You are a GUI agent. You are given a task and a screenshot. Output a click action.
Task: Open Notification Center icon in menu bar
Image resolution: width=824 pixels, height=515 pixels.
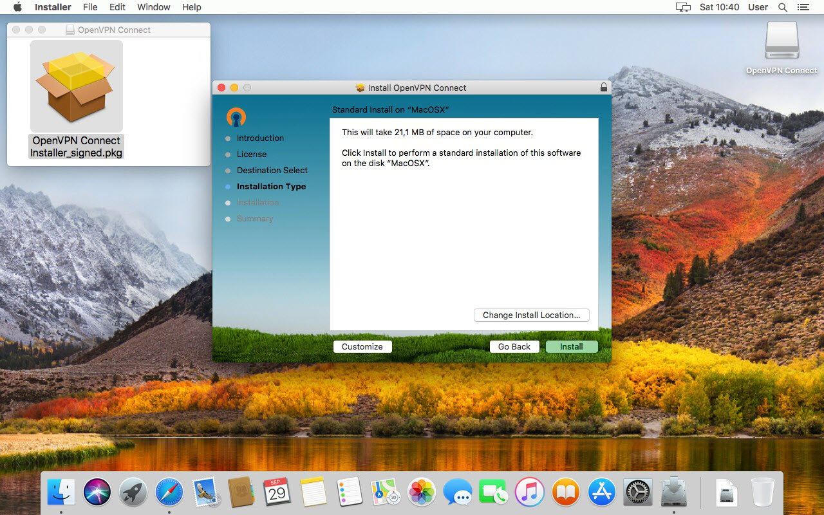pos(803,7)
